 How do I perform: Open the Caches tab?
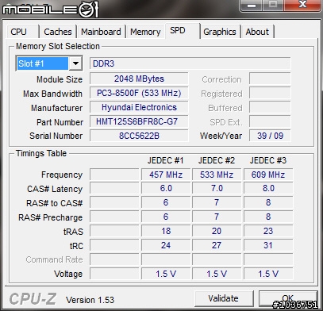click(x=58, y=32)
